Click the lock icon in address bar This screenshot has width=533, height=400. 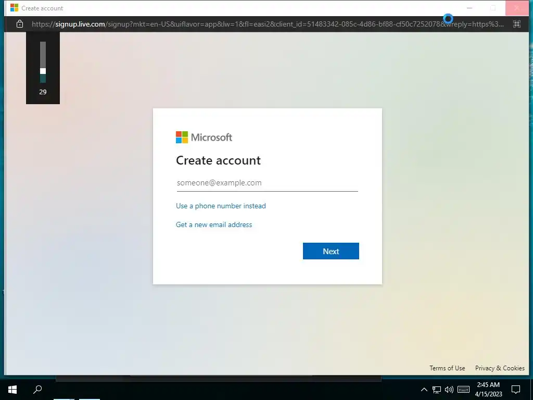pyautogui.click(x=20, y=24)
